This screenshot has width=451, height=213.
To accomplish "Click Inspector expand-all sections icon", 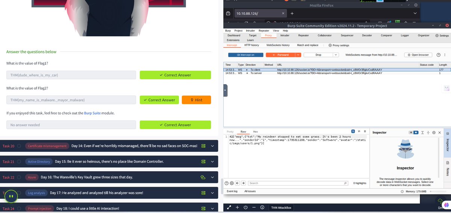I will [x=423, y=133].
